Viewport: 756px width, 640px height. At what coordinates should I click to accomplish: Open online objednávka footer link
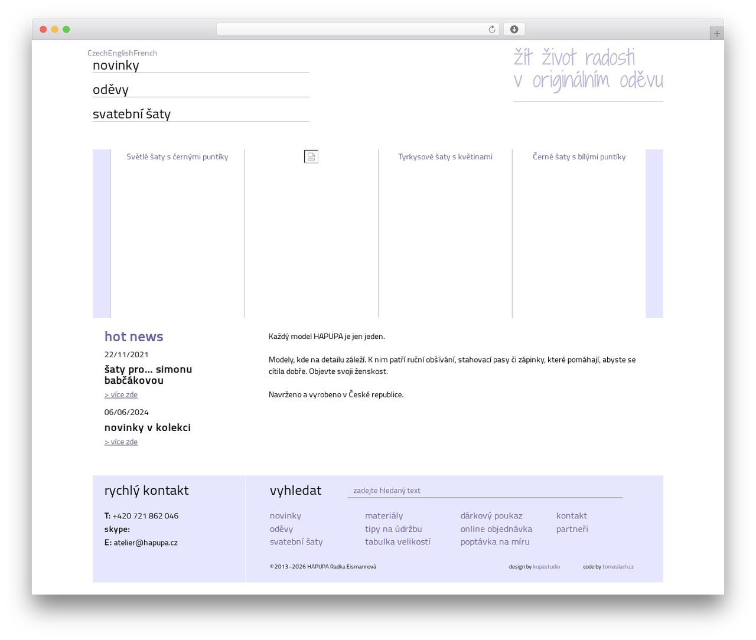coord(496,528)
